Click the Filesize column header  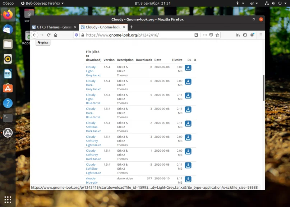point(177,60)
